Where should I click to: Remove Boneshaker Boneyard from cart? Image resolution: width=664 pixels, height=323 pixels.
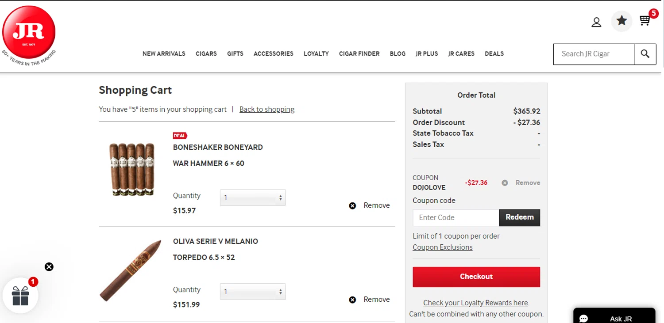[370, 205]
